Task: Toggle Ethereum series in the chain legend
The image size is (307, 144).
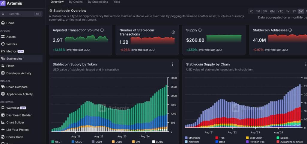Action: click(193, 138)
